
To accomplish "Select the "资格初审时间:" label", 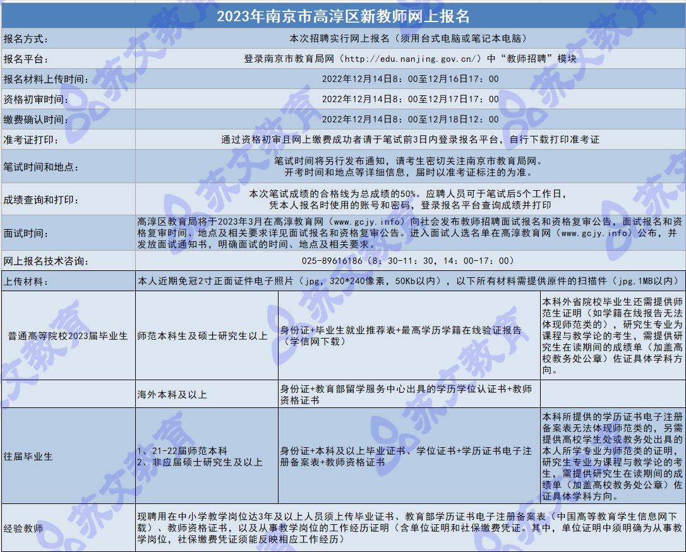I will (x=36, y=99).
